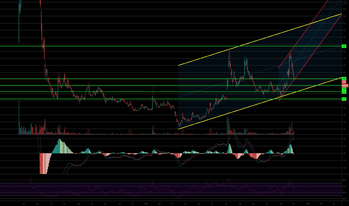Click the 7.00 price axis label

coord(345,58)
